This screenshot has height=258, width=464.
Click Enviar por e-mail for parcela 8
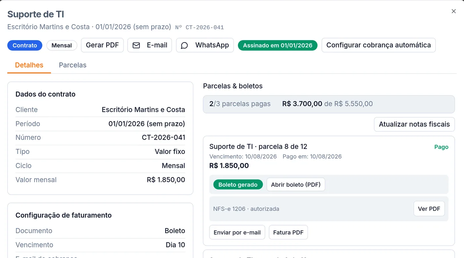tap(237, 232)
